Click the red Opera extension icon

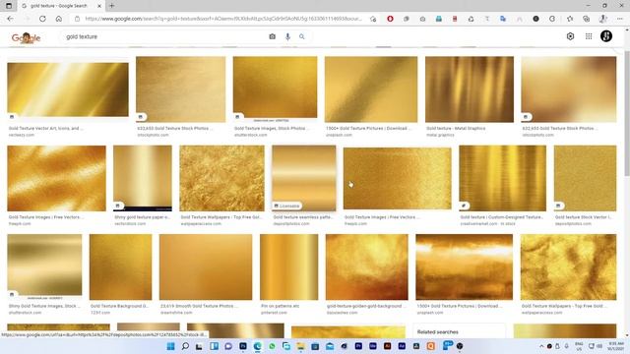coord(390,19)
